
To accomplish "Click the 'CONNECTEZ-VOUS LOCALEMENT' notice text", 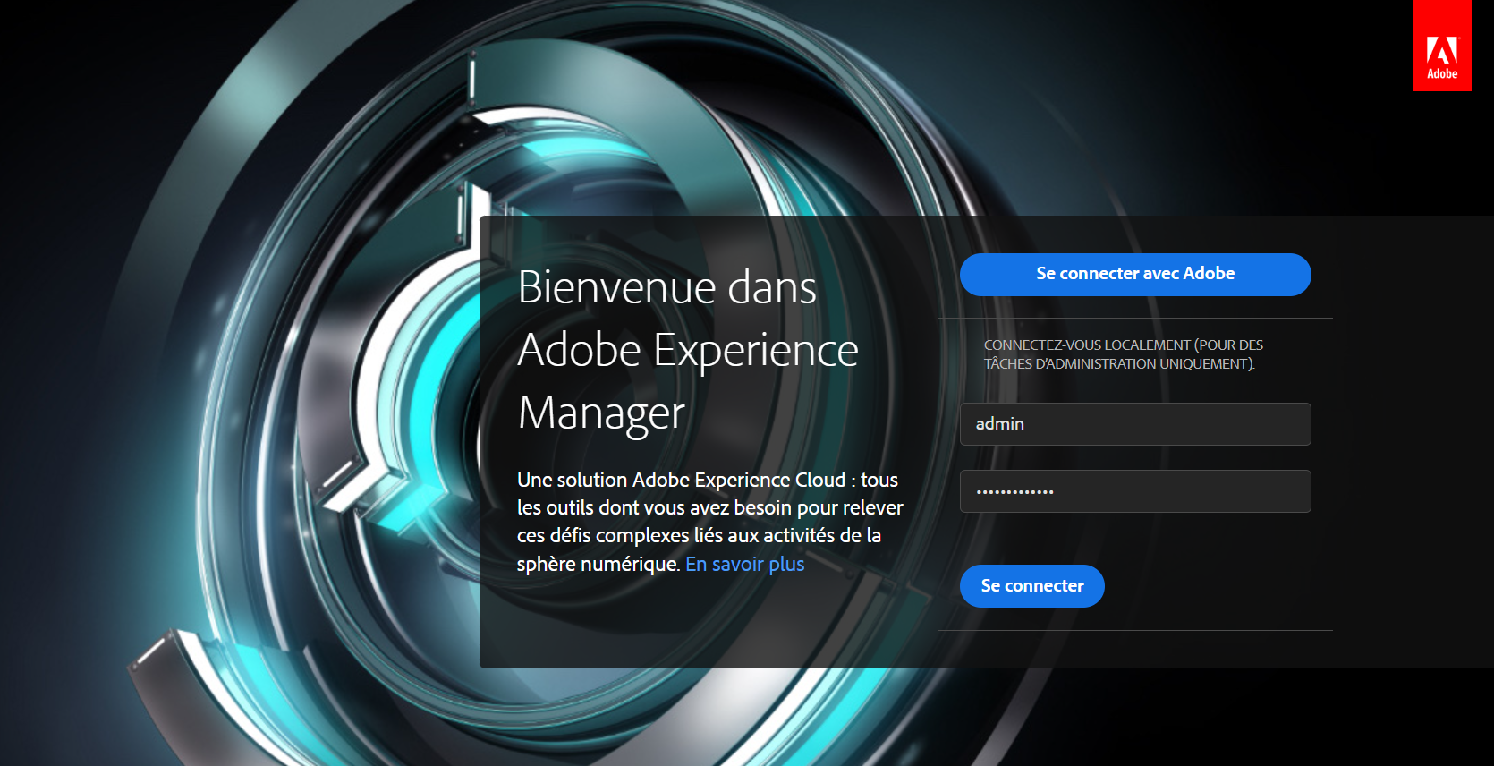I will click(1124, 354).
